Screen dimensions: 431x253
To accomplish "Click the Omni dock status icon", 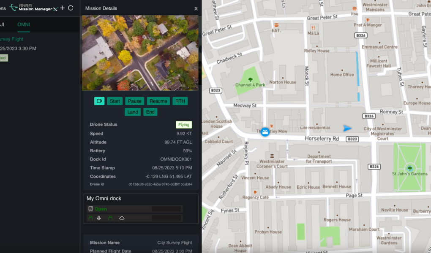I will (x=90, y=209).
